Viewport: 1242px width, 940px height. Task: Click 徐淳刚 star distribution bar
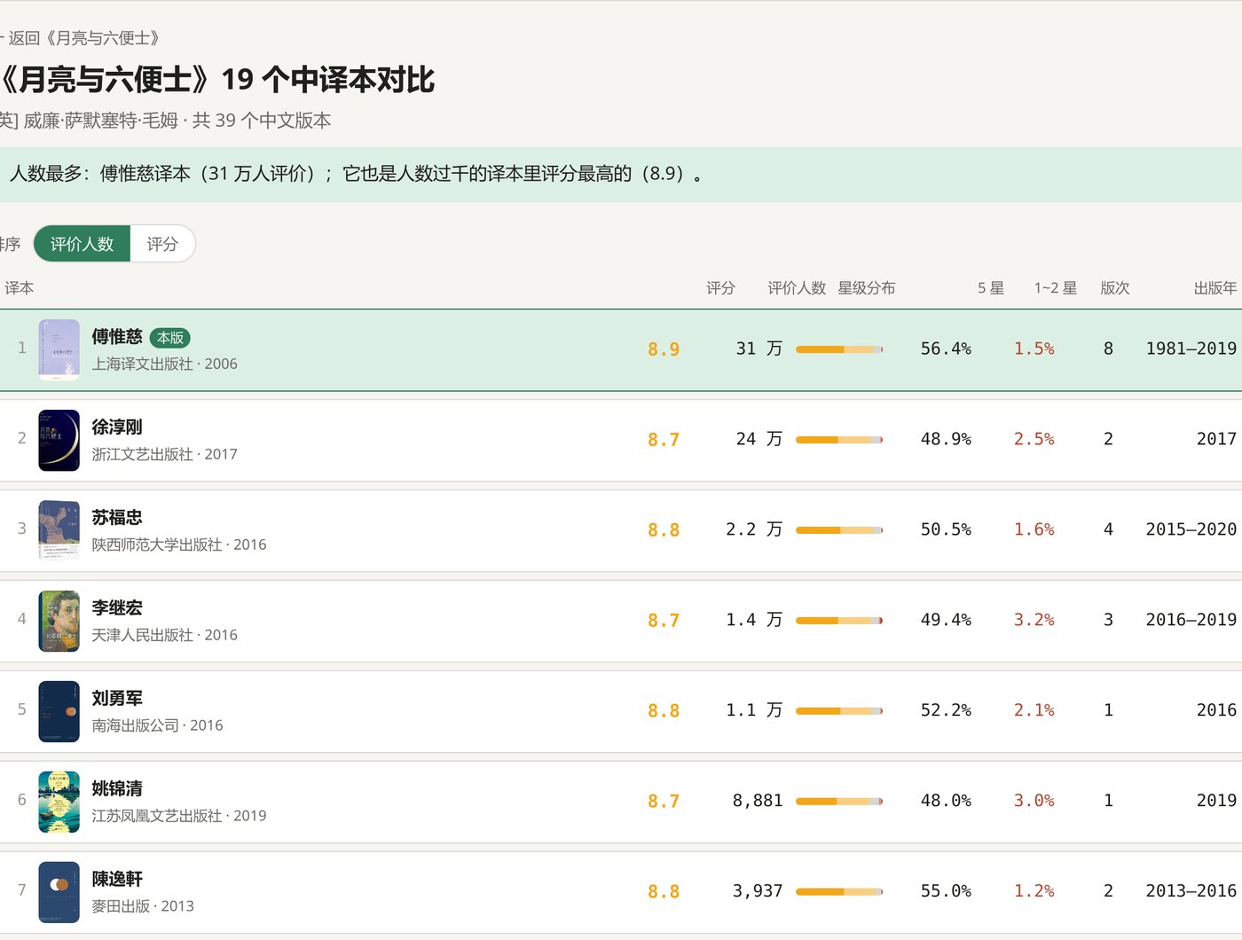(x=839, y=440)
